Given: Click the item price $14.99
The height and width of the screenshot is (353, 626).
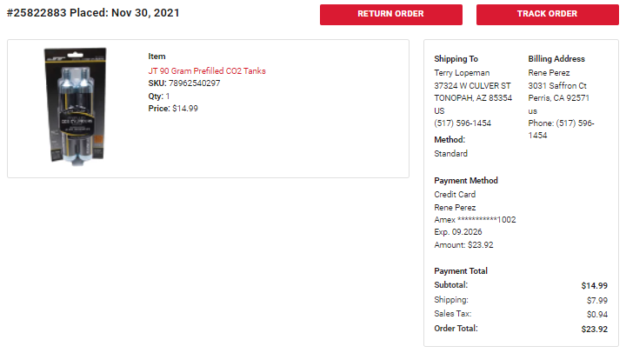Looking at the screenshot, I should click(x=185, y=109).
